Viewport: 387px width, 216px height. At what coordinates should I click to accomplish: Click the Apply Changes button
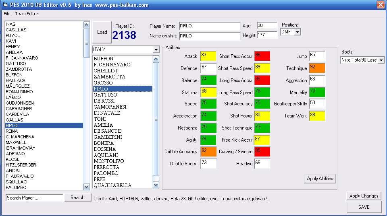(x=364, y=196)
